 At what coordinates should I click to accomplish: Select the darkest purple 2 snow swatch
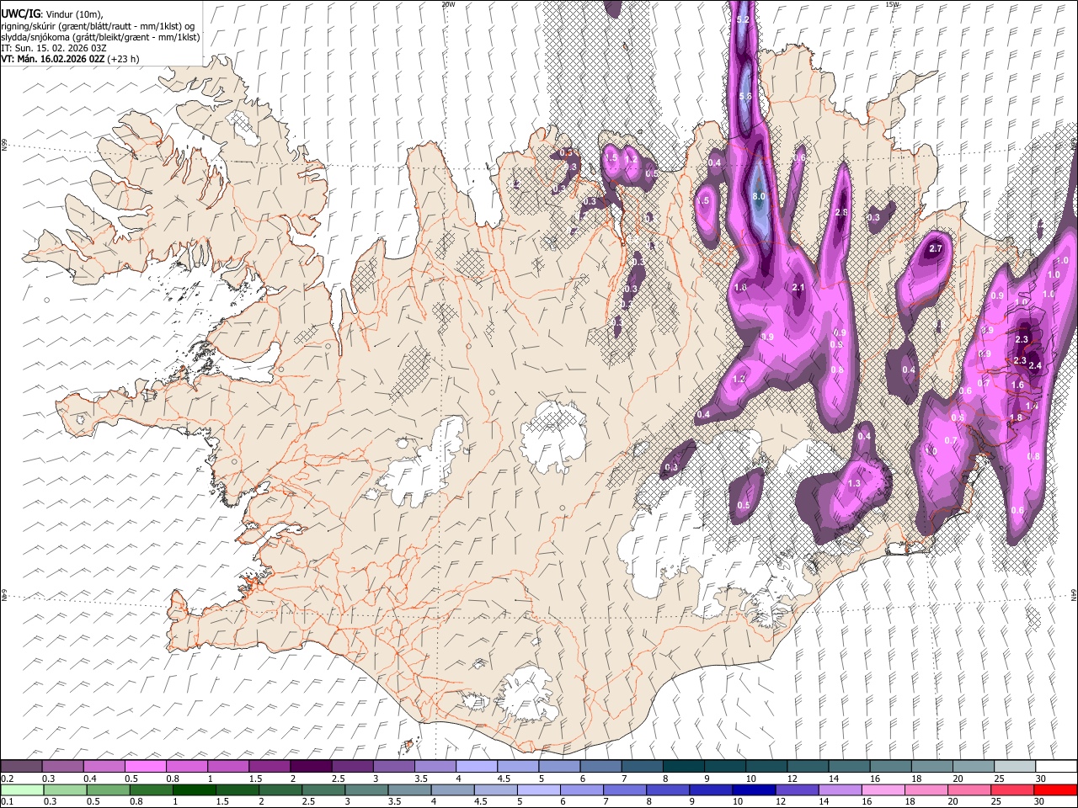[x=311, y=766]
